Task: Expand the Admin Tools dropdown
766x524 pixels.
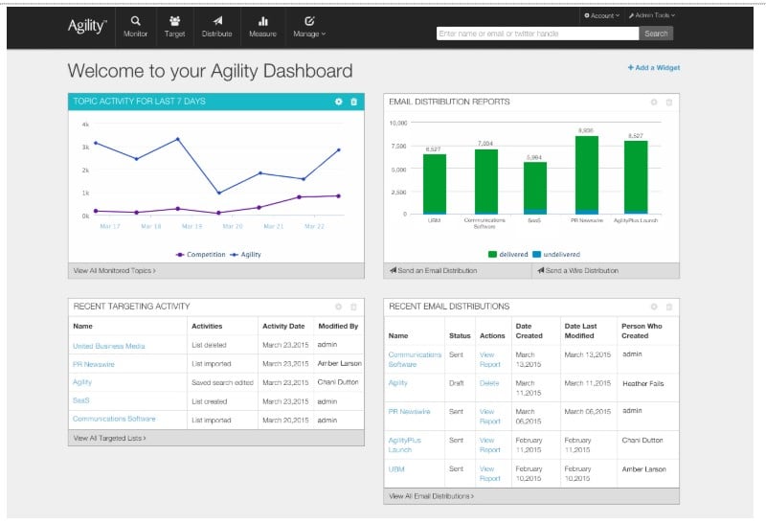Action: [650, 15]
